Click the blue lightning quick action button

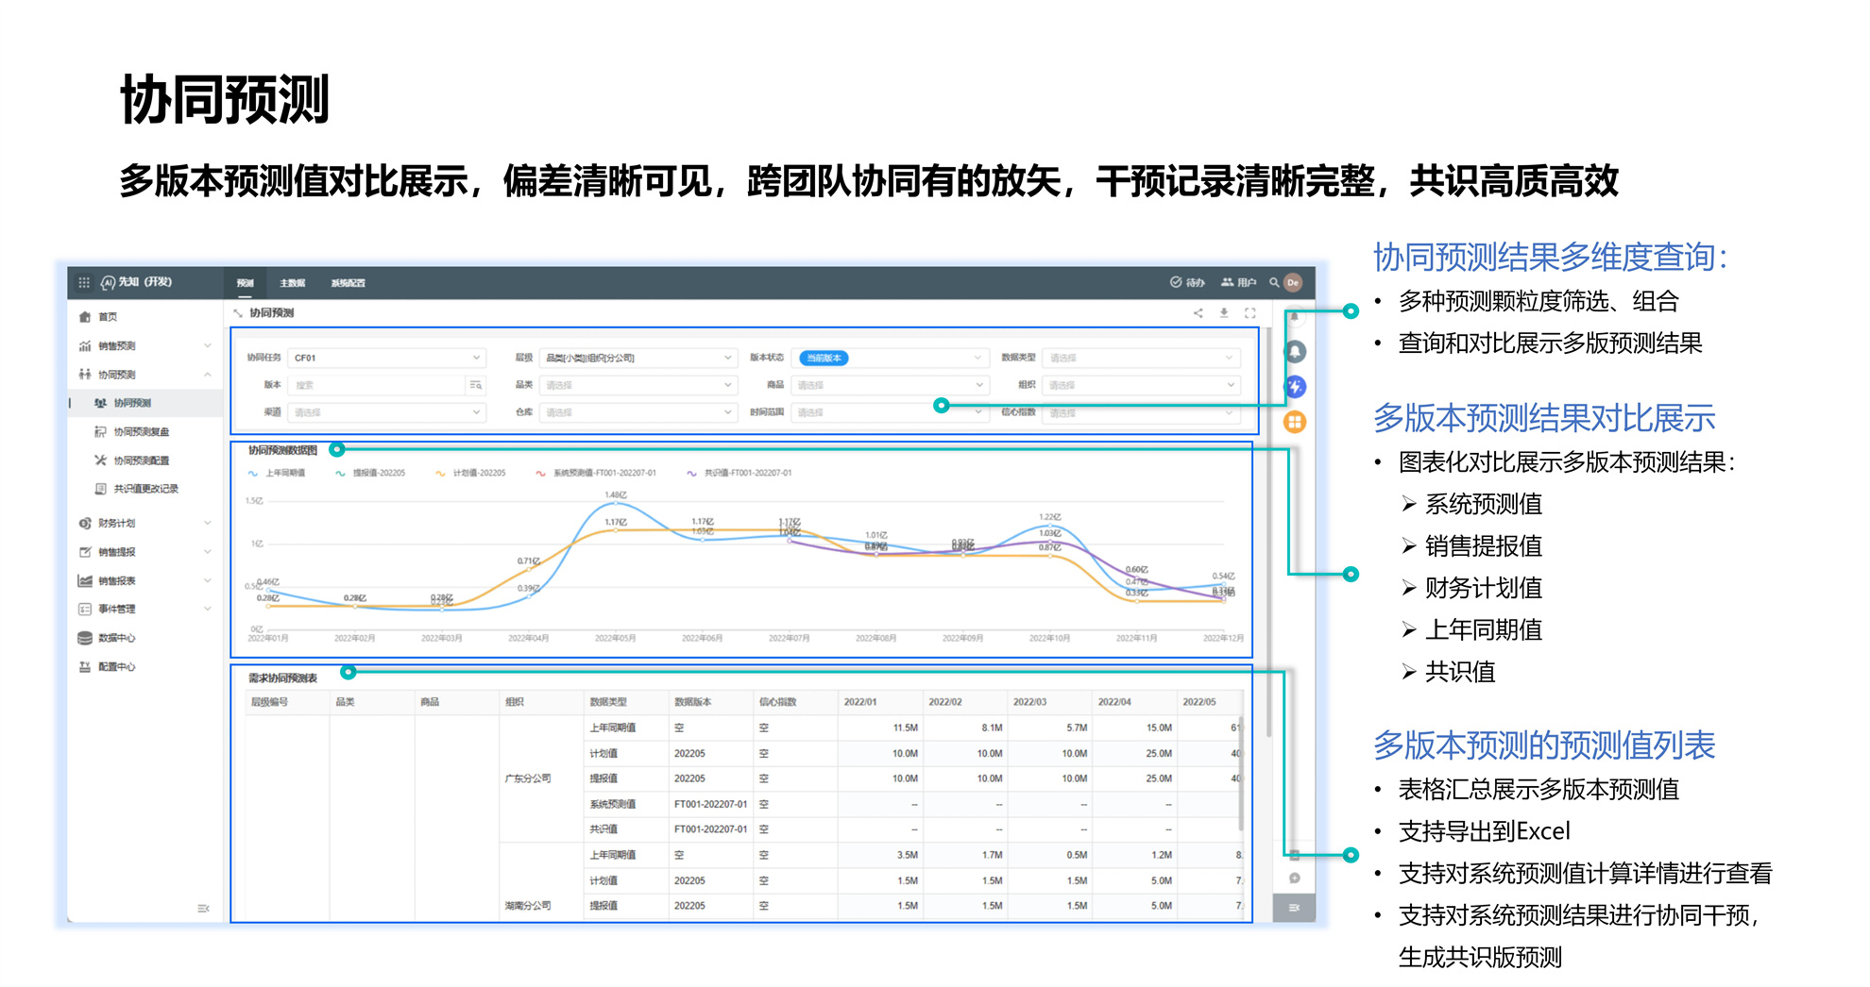coord(1295,387)
